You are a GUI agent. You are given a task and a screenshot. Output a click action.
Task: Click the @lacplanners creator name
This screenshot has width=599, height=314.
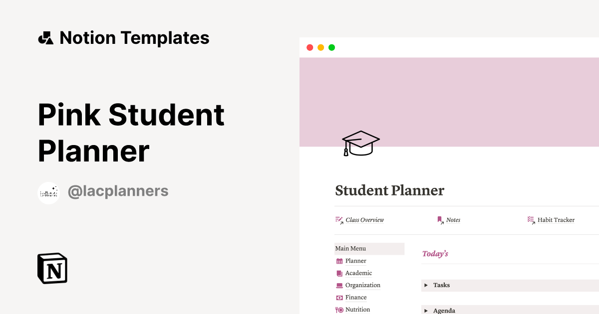pos(118,191)
